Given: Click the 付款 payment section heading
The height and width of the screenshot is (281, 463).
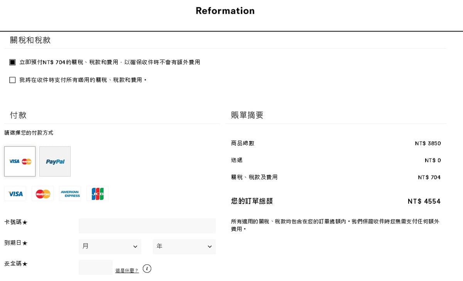Looking at the screenshot, I should tap(18, 115).
